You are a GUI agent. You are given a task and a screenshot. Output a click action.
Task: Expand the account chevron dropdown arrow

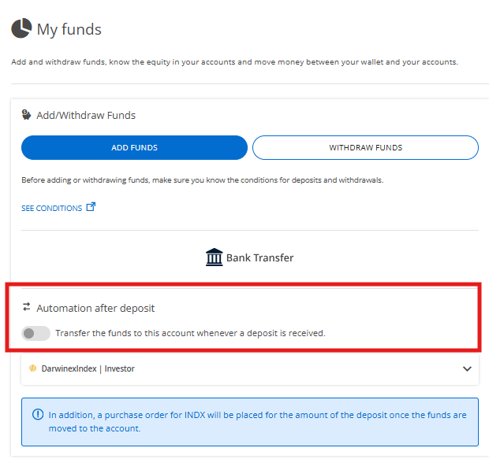click(x=467, y=368)
